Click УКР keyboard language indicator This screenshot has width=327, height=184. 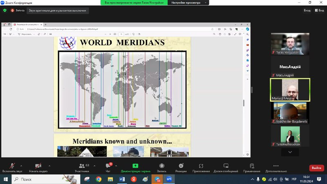point(294,179)
